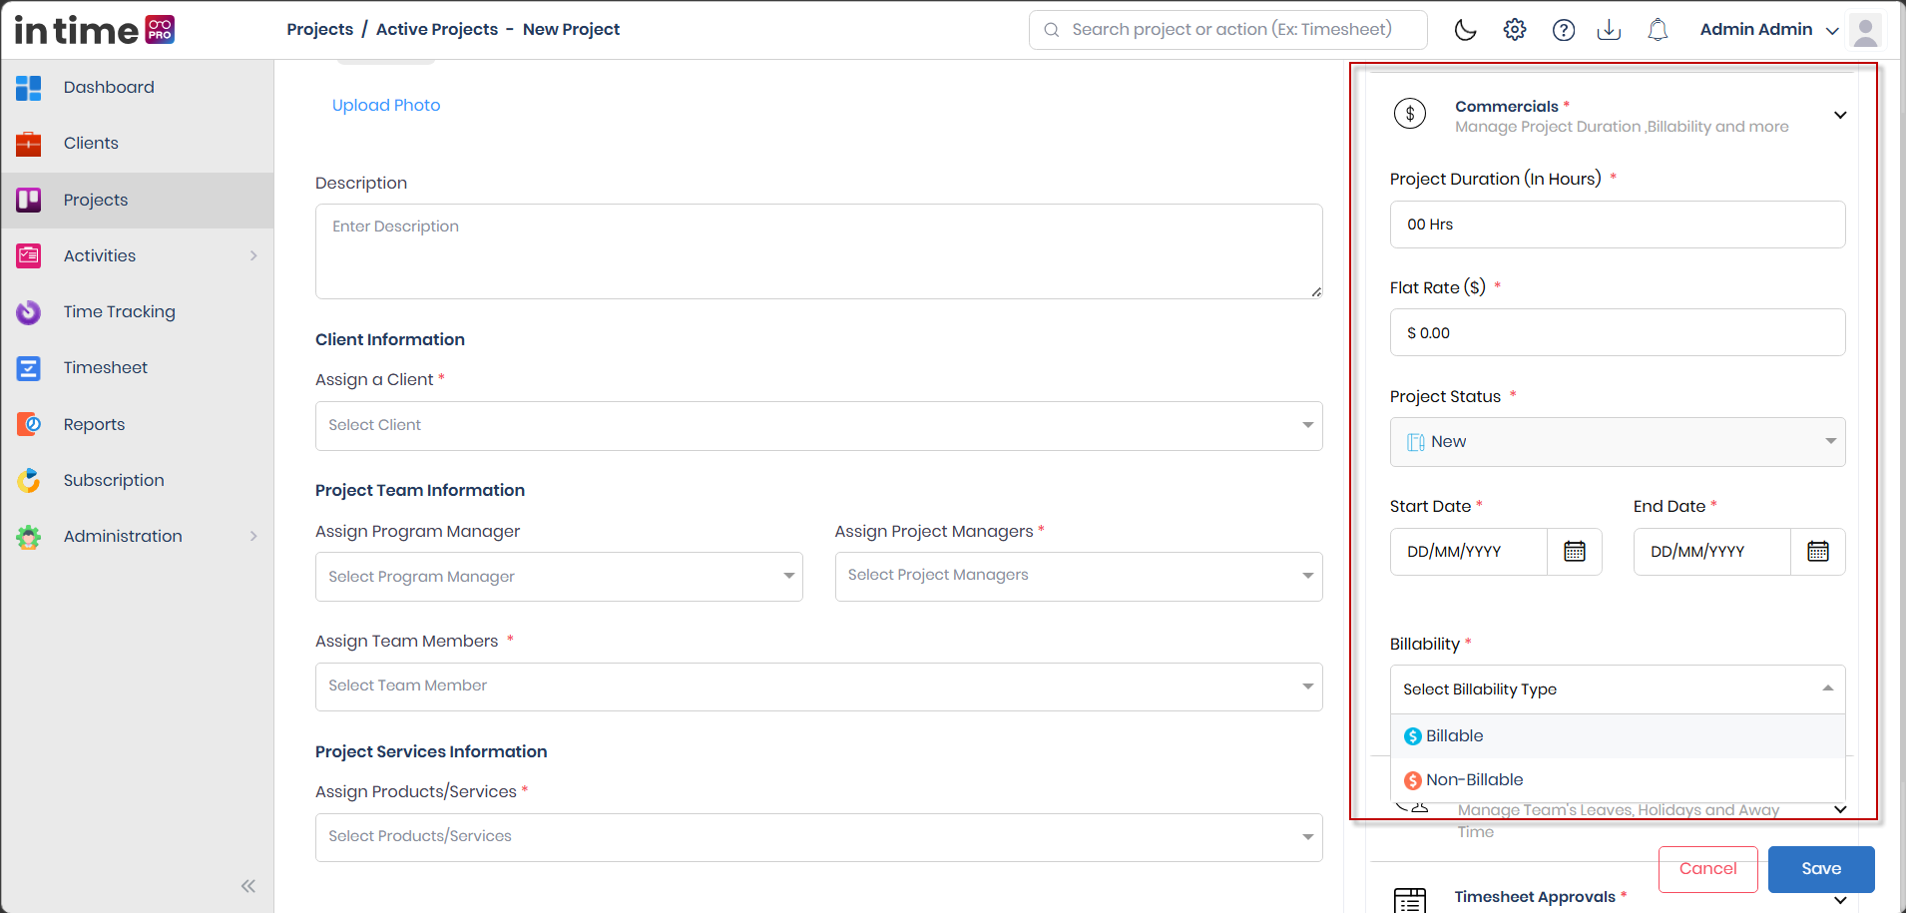Toggle dark mode moon icon
Screen dimensions: 1906x913
tap(1465, 30)
